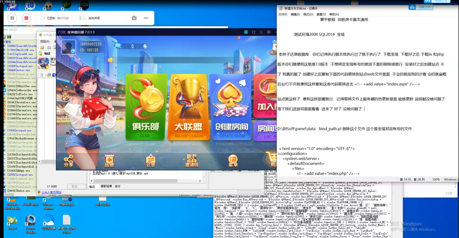The image size is (459, 238).
Task: Open Notepad 编辑(E) menu
Action: pyautogui.click(x=295, y=14)
